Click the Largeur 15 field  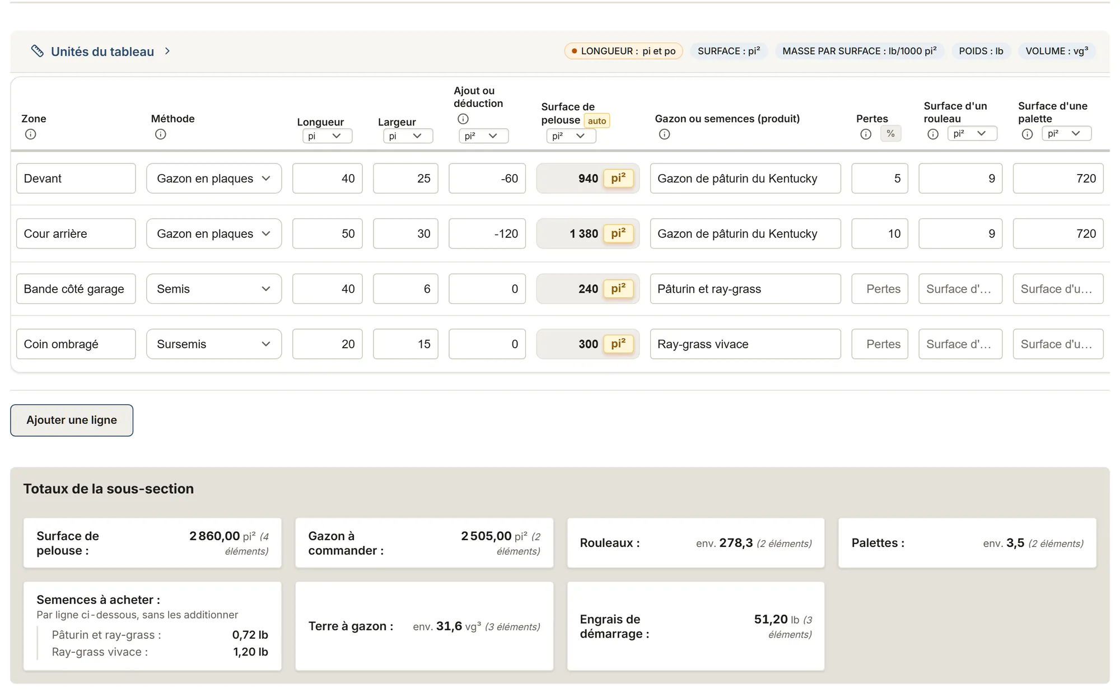click(x=405, y=344)
